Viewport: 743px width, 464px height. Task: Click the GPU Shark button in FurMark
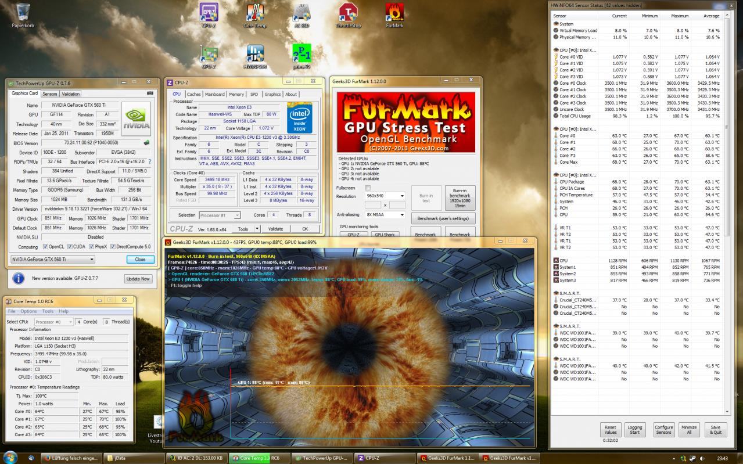tap(385, 235)
